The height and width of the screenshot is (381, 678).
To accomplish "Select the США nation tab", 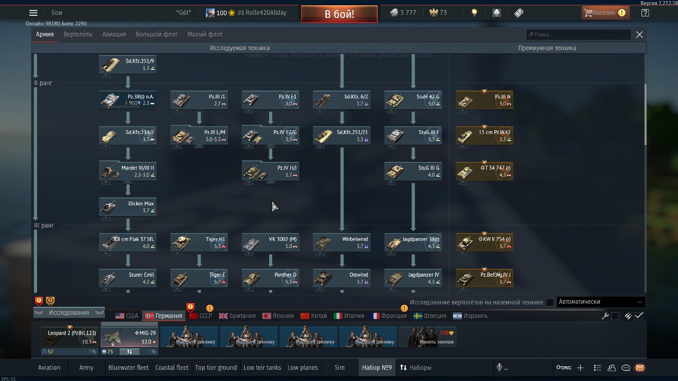I will click(x=127, y=316).
